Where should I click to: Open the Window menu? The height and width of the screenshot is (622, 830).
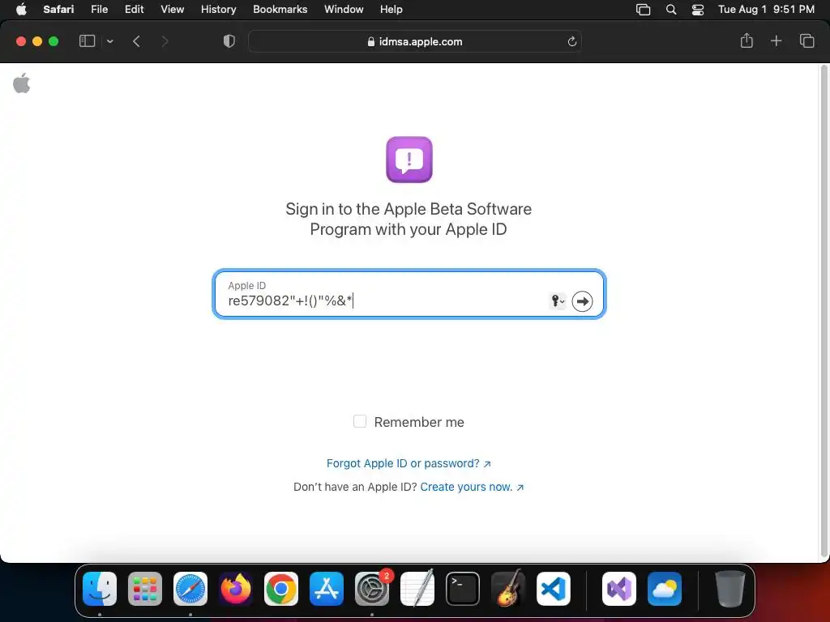click(x=344, y=10)
